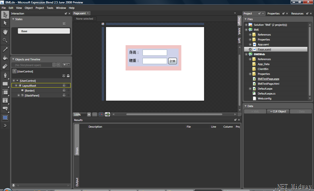Click the vertical scrollbar of design canvas
Viewport: 314px width, 191px height.
tap(239, 80)
